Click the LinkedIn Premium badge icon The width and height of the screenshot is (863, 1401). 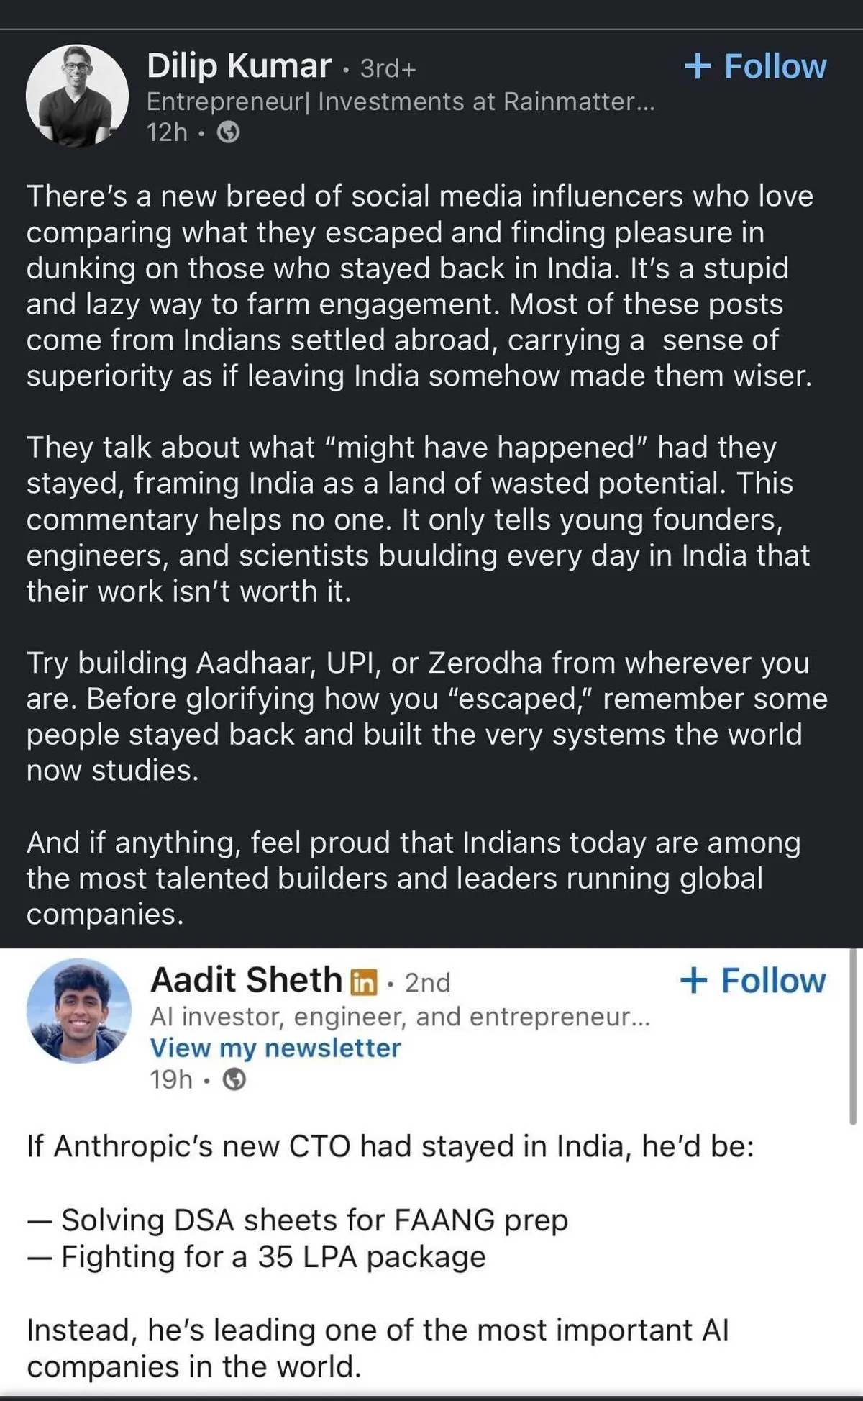click(x=364, y=982)
